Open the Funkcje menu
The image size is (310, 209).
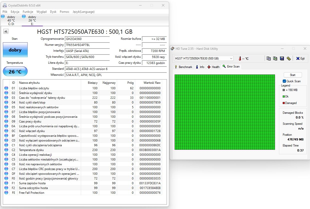pos(28,12)
